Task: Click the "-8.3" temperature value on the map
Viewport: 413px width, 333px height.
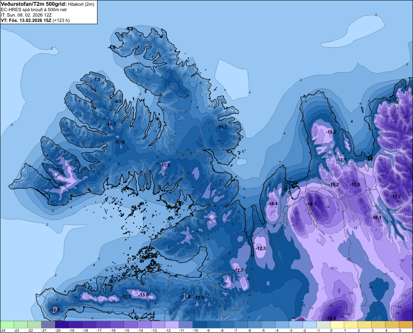Action: tap(118, 101)
